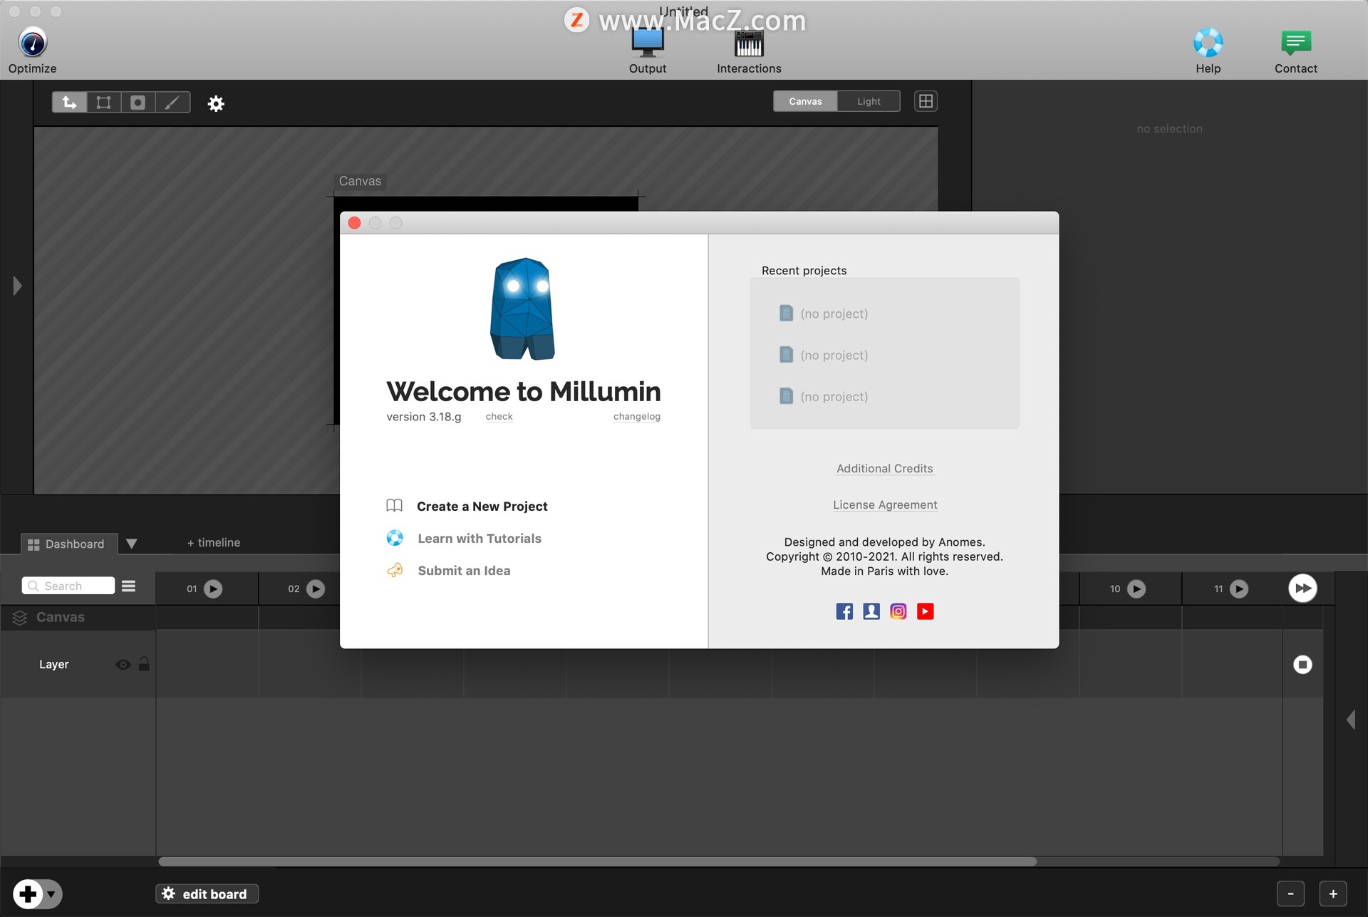1368x917 pixels.
Task: Open canvas settings gear
Action: pyautogui.click(x=216, y=103)
